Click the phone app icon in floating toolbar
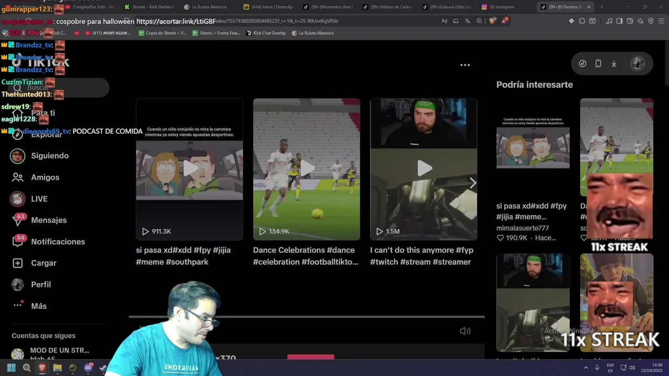This screenshot has height=376, width=669. tap(598, 63)
